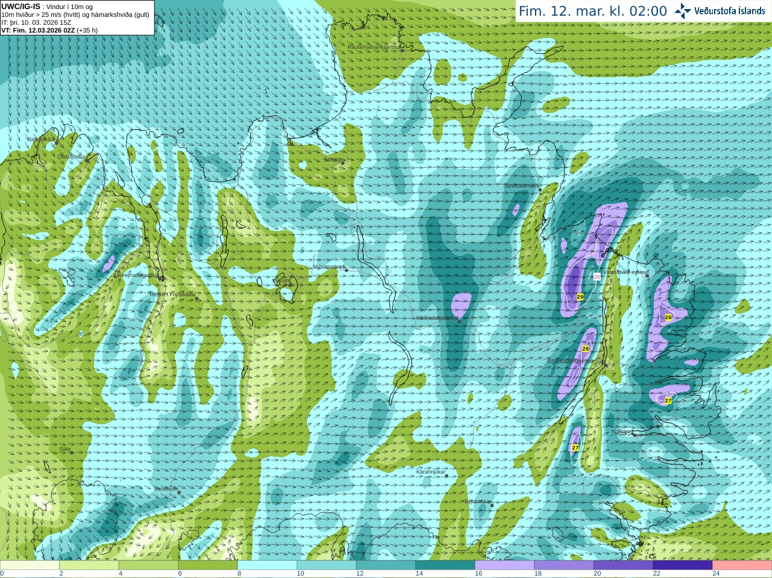Click the 8–10 m/s light cyan swatch

[267, 565]
